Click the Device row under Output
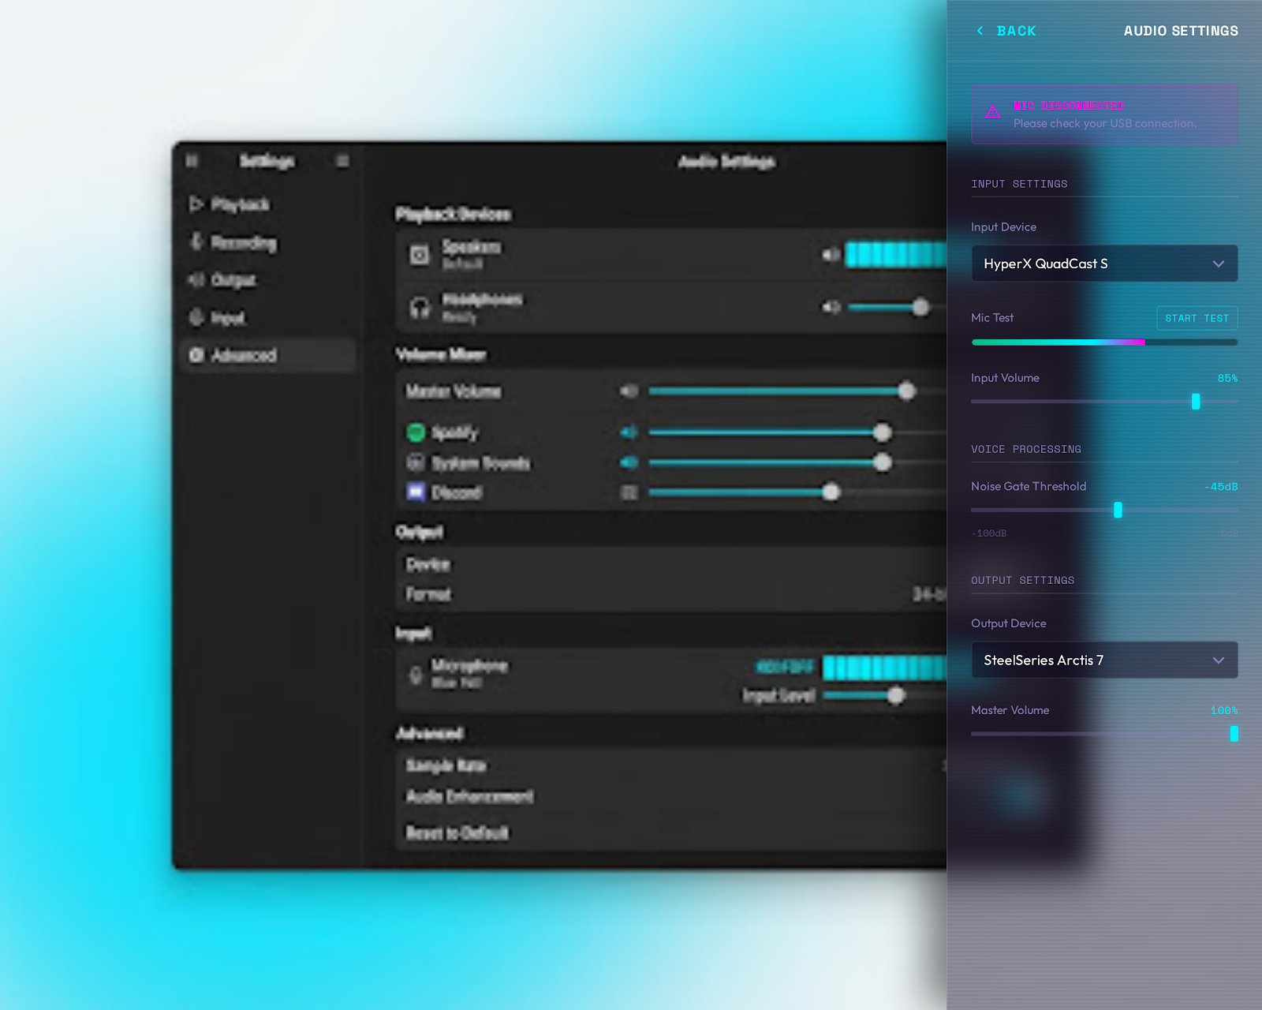This screenshot has height=1010, width=1262. click(x=671, y=564)
